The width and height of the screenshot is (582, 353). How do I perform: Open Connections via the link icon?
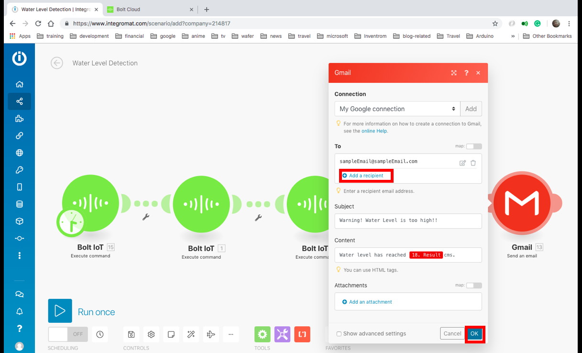pos(19,135)
